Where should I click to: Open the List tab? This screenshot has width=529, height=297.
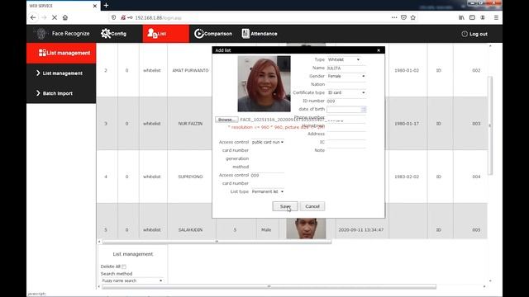pos(165,34)
